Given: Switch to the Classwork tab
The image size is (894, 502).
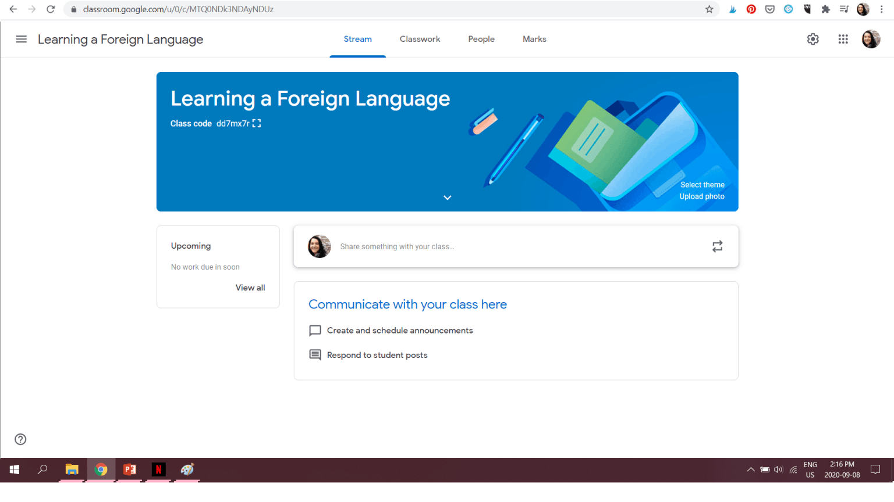Looking at the screenshot, I should [x=420, y=39].
